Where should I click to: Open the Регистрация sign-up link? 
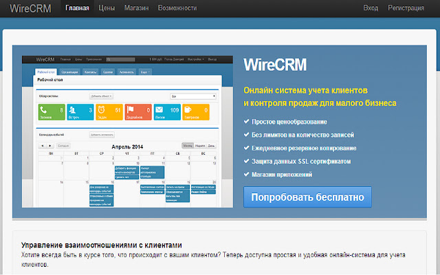click(405, 8)
